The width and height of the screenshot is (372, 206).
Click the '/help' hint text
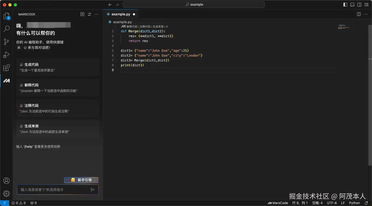point(28,147)
